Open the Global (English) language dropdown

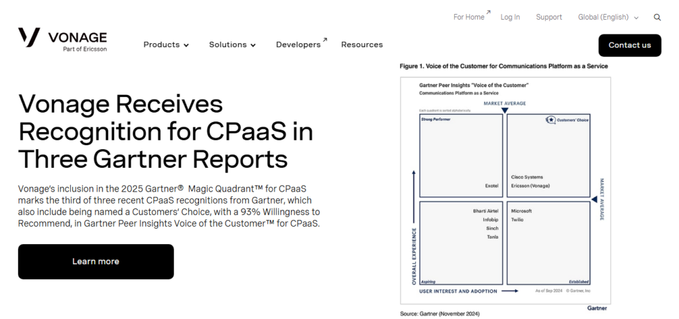pos(608,17)
